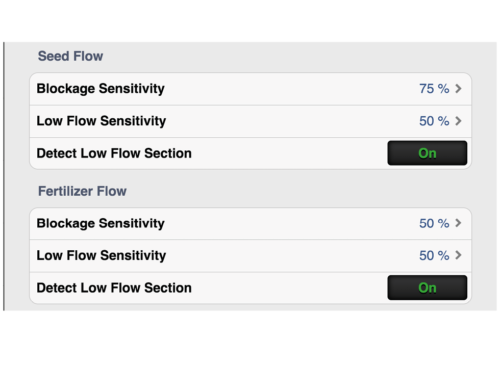Click Fertilizer Detect Low Flow Section label
The height and width of the screenshot is (367, 500).
pyautogui.click(x=114, y=288)
